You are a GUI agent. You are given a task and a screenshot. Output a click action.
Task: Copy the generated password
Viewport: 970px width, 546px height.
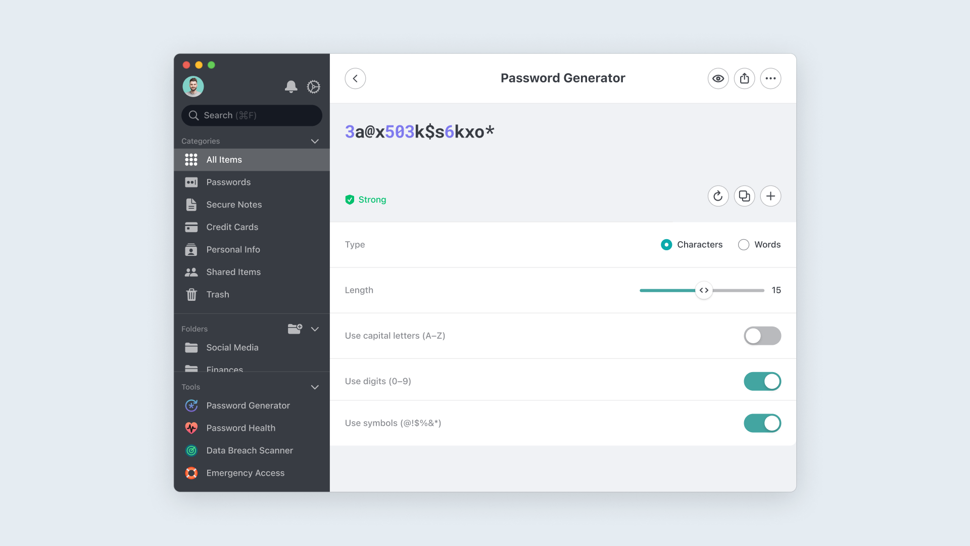tap(744, 196)
